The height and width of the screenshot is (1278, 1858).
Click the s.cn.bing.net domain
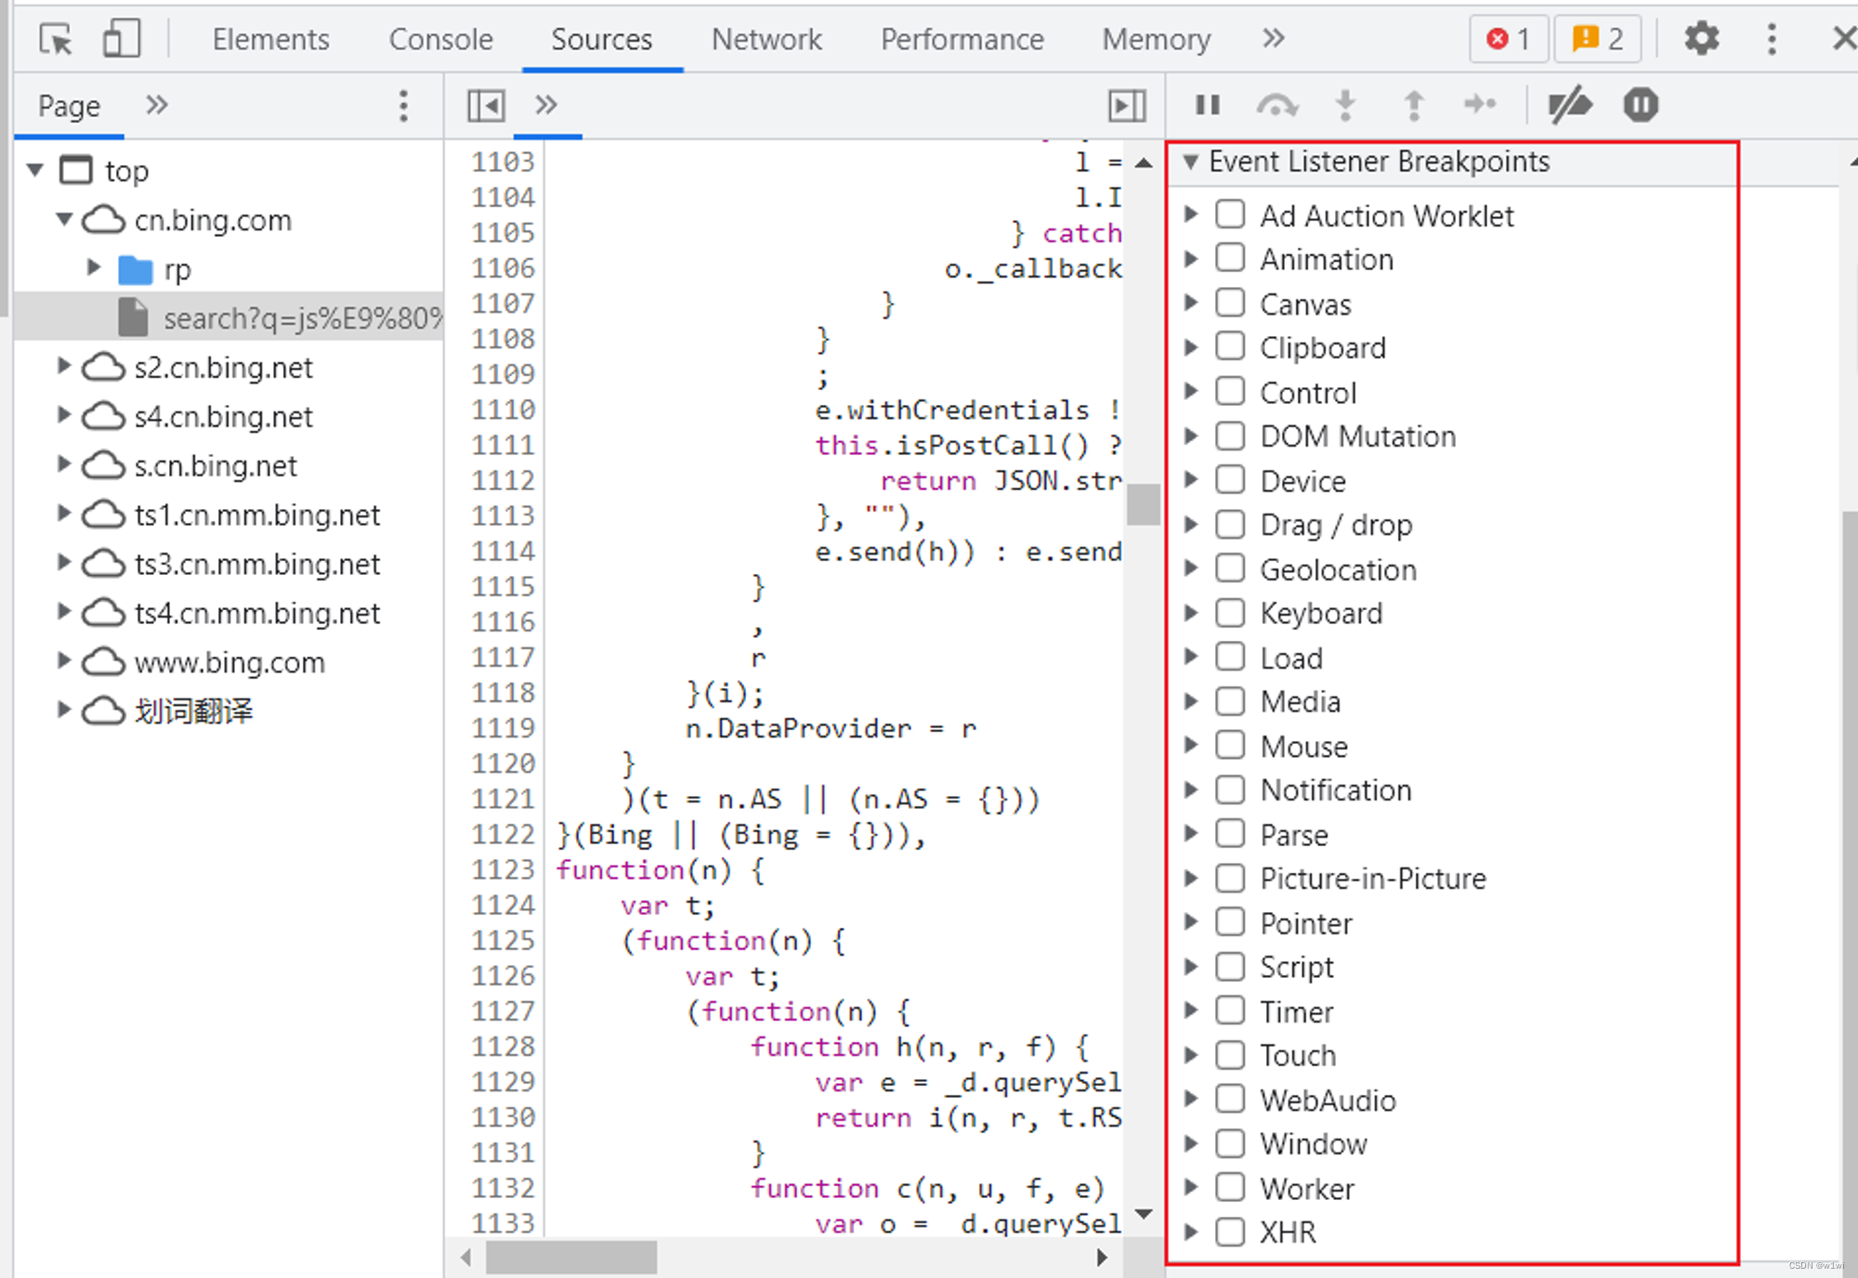[216, 465]
